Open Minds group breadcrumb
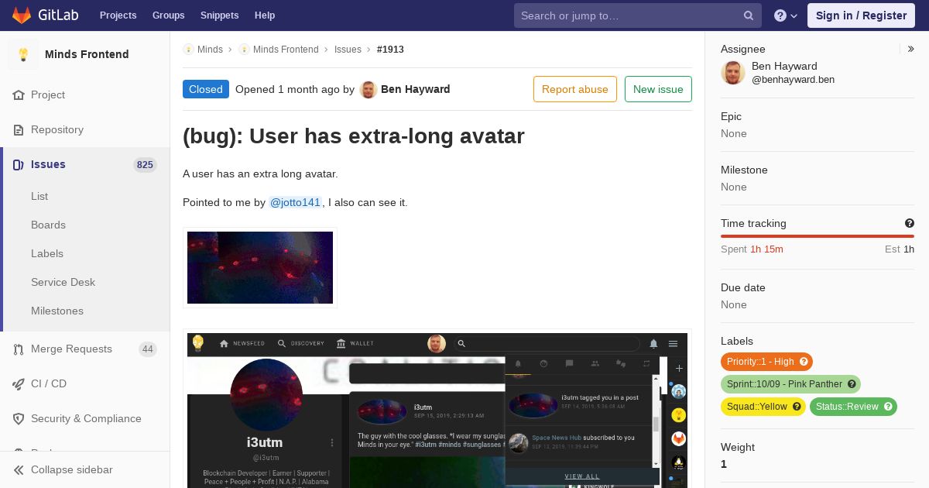Screen dimensions: 929x488 210,50
